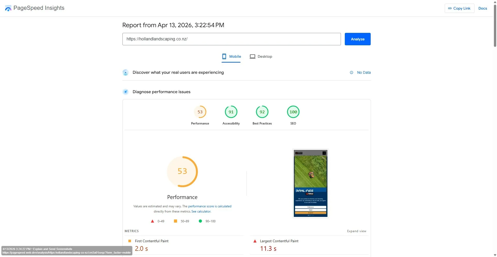This screenshot has height=257, width=497.
Task: Click the 0–49 legend text
Action: (161, 221)
